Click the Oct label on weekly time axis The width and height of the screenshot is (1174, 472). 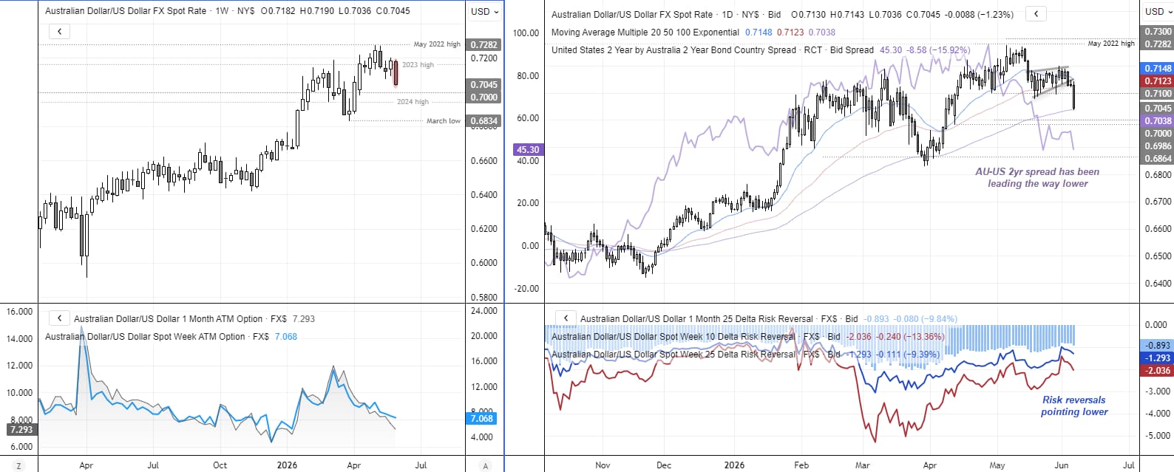[220, 465]
